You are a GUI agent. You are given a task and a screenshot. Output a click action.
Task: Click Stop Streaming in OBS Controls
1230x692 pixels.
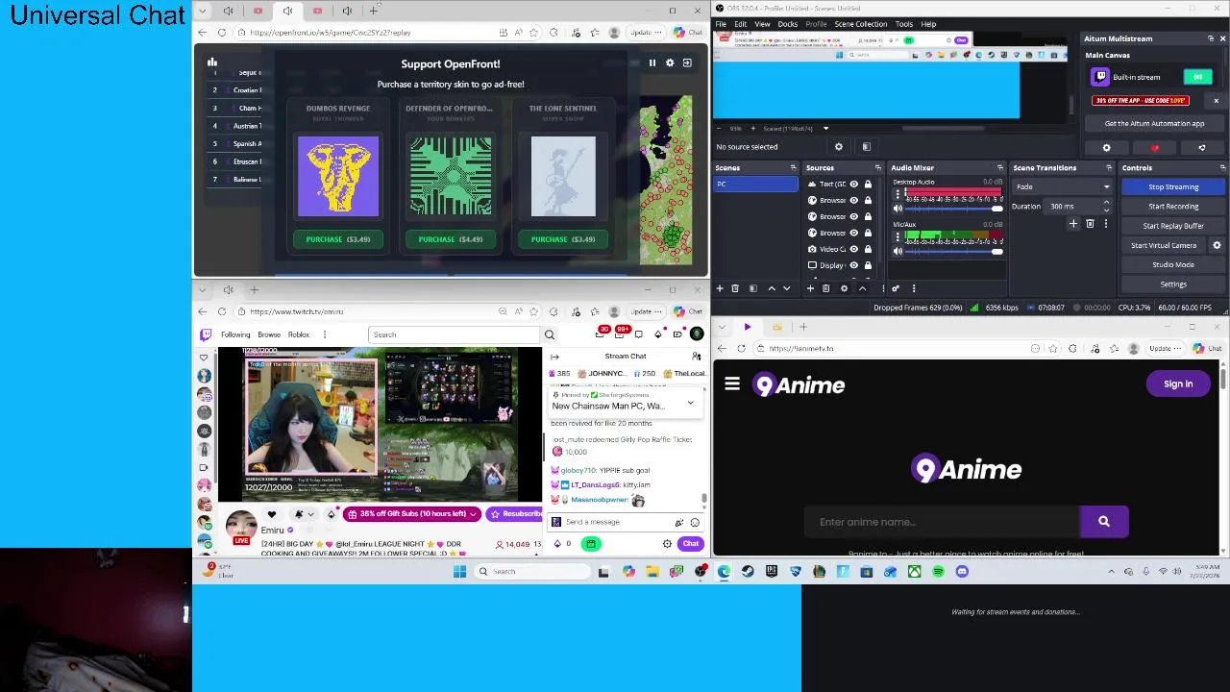[x=1173, y=186]
